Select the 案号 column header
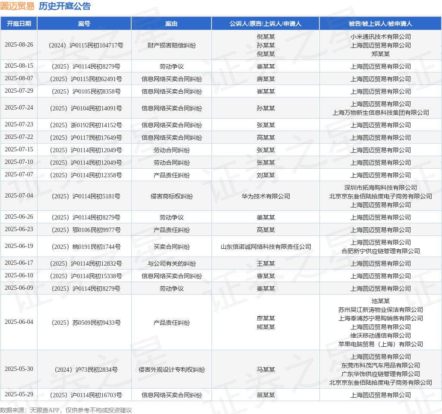Image resolution: width=442 pixels, height=414 pixels. 84,24
